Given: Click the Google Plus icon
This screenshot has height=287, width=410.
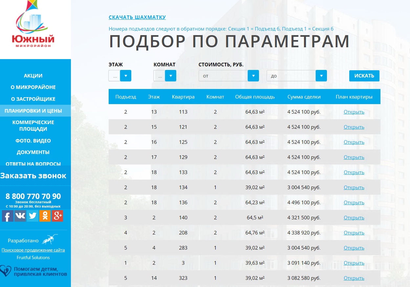Looking at the screenshot, I should coord(57,216).
